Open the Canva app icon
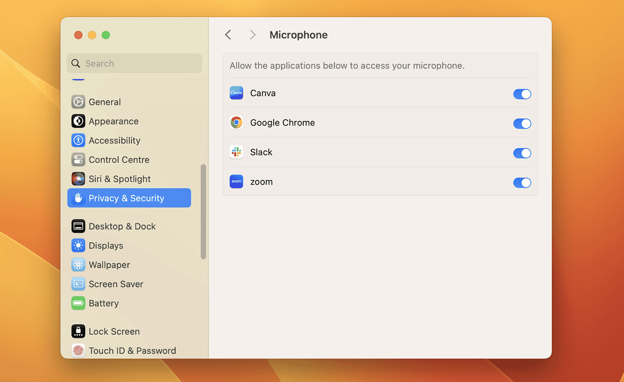This screenshot has width=624, height=382. (x=236, y=93)
